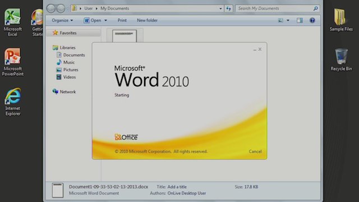
Task: Click the refresh arrows beside address bar
Action: [228, 8]
